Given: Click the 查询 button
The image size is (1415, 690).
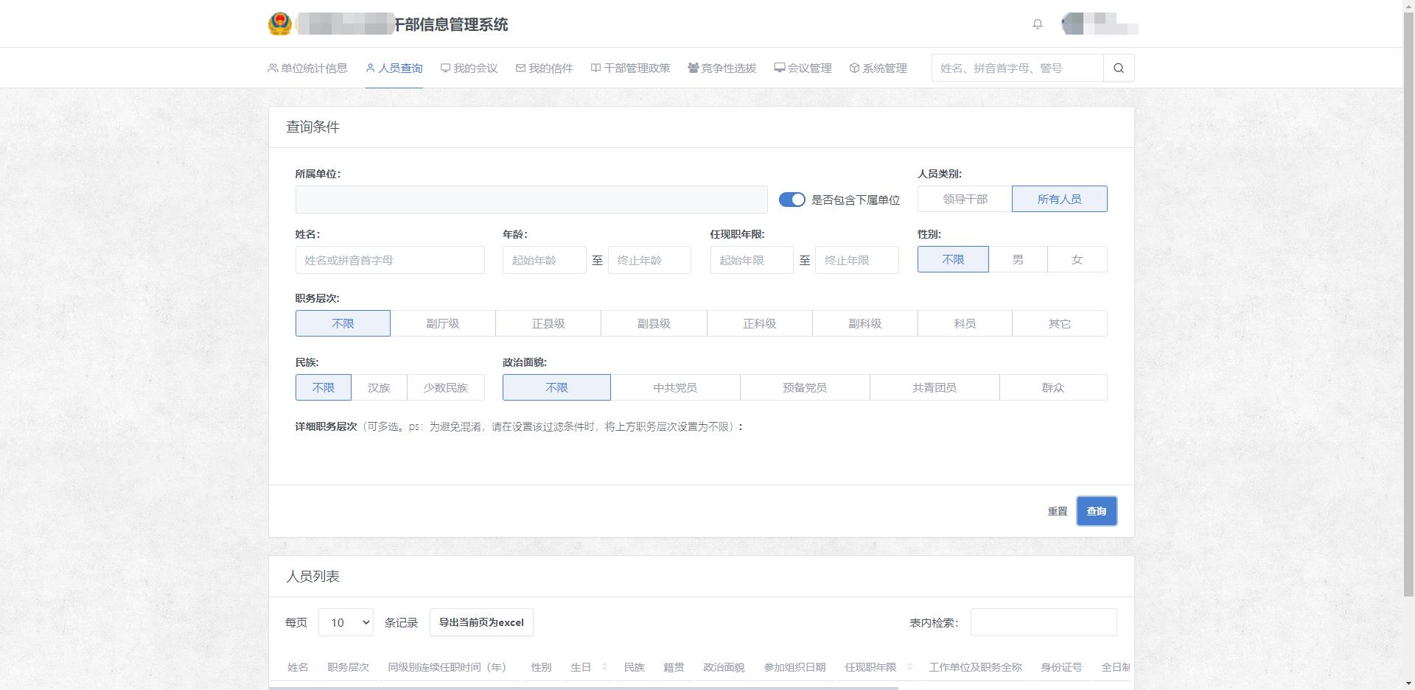Looking at the screenshot, I should (x=1096, y=511).
